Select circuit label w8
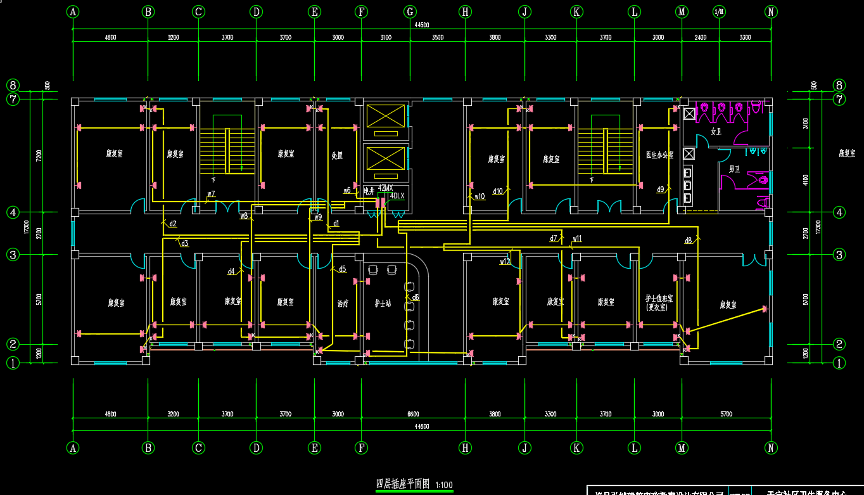Image resolution: width=864 pixels, height=495 pixels. click(x=244, y=216)
